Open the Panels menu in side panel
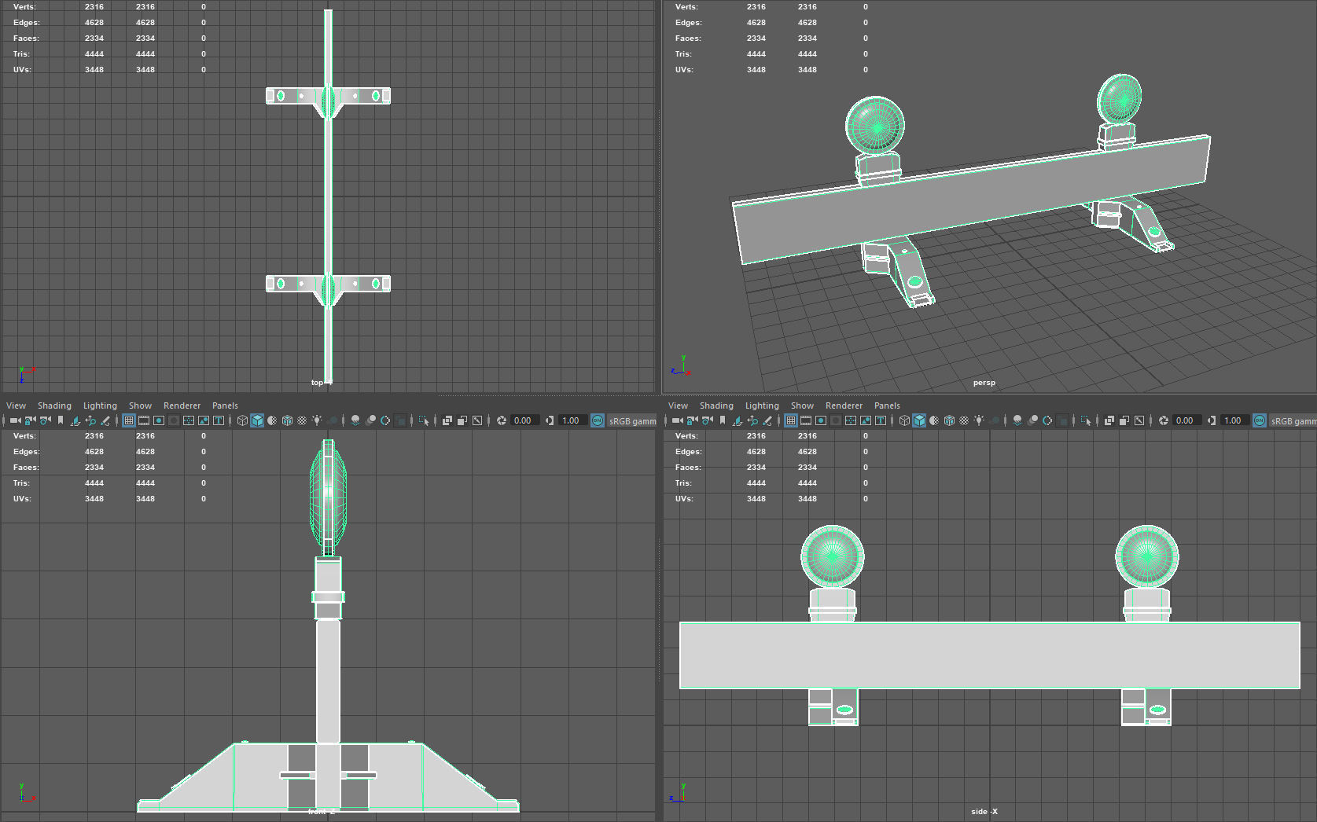The height and width of the screenshot is (822, 1317). pos(887,405)
